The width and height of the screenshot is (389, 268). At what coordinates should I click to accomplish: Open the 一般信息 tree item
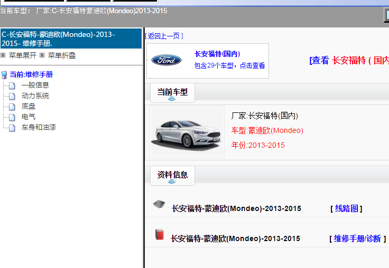(x=35, y=85)
